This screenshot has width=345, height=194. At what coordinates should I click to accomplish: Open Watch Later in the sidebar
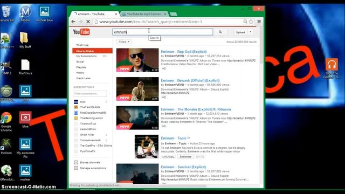[x=83, y=78]
